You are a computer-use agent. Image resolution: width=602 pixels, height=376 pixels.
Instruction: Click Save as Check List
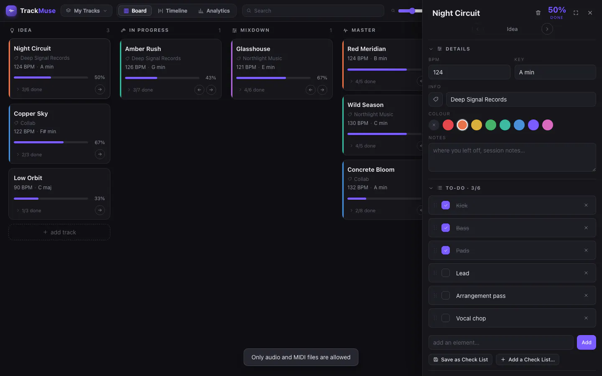pos(460,360)
